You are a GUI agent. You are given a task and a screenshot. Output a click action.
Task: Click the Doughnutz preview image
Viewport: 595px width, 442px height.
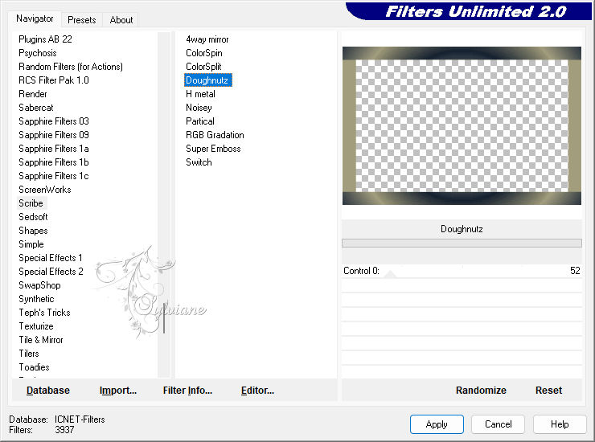(x=462, y=125)
